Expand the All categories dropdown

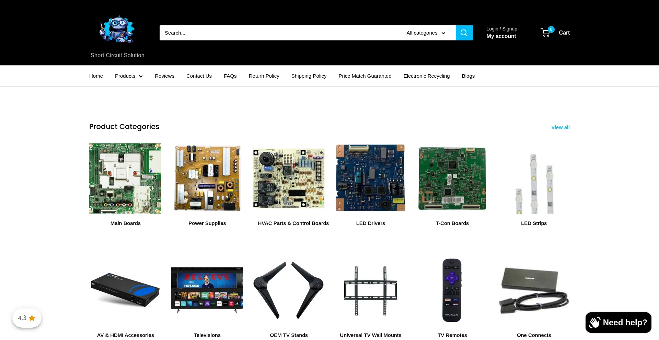(x=426, y=33)
